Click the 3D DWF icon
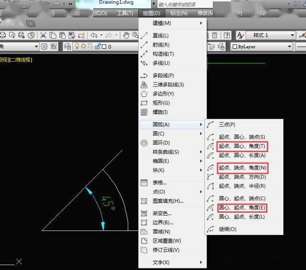This screenshot has height=270, width=306. coord(31,35)
